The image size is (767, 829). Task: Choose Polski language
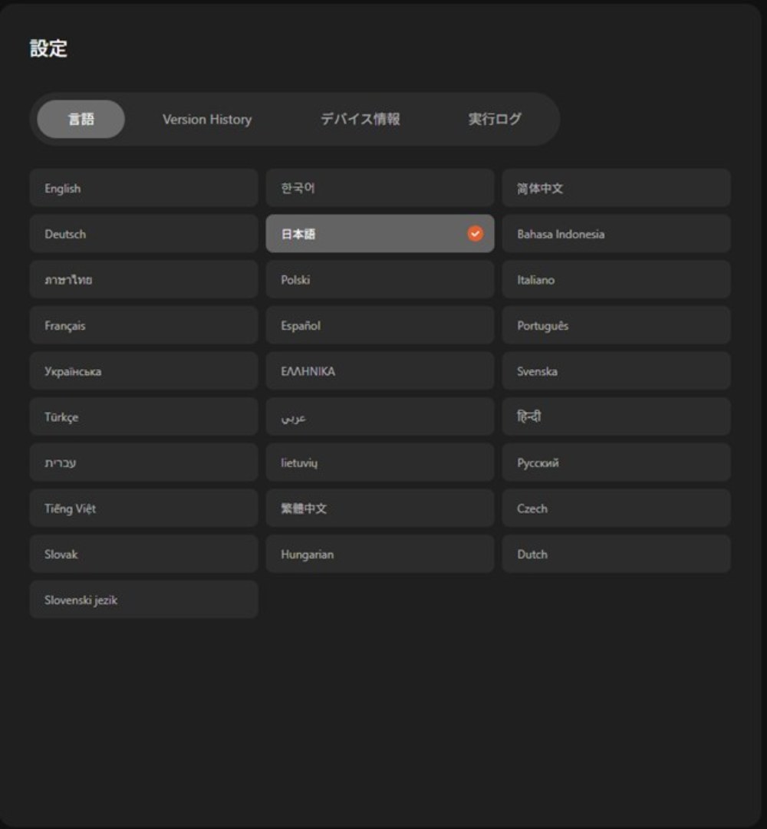(380, 280)
